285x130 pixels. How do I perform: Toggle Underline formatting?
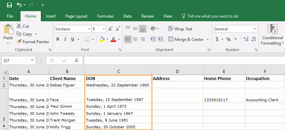73,39
